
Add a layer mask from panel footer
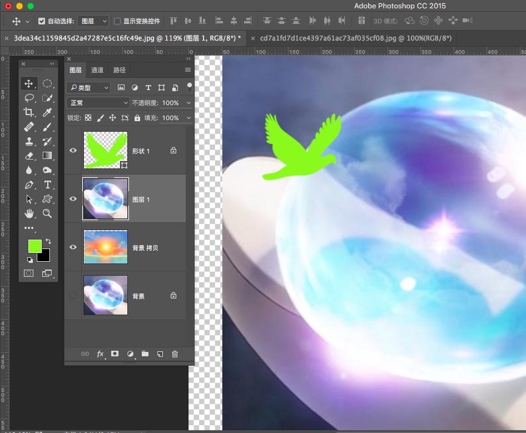115,354
